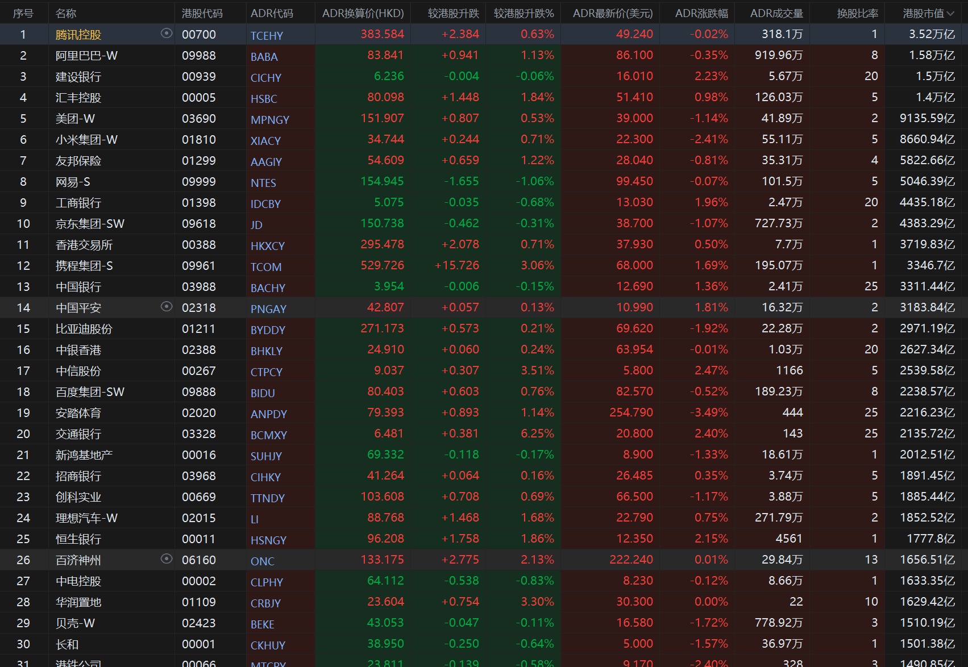Viewport: 968px width, 667px height.
Task: Open the BIDU ADR code
Action: tap(263, 393)
